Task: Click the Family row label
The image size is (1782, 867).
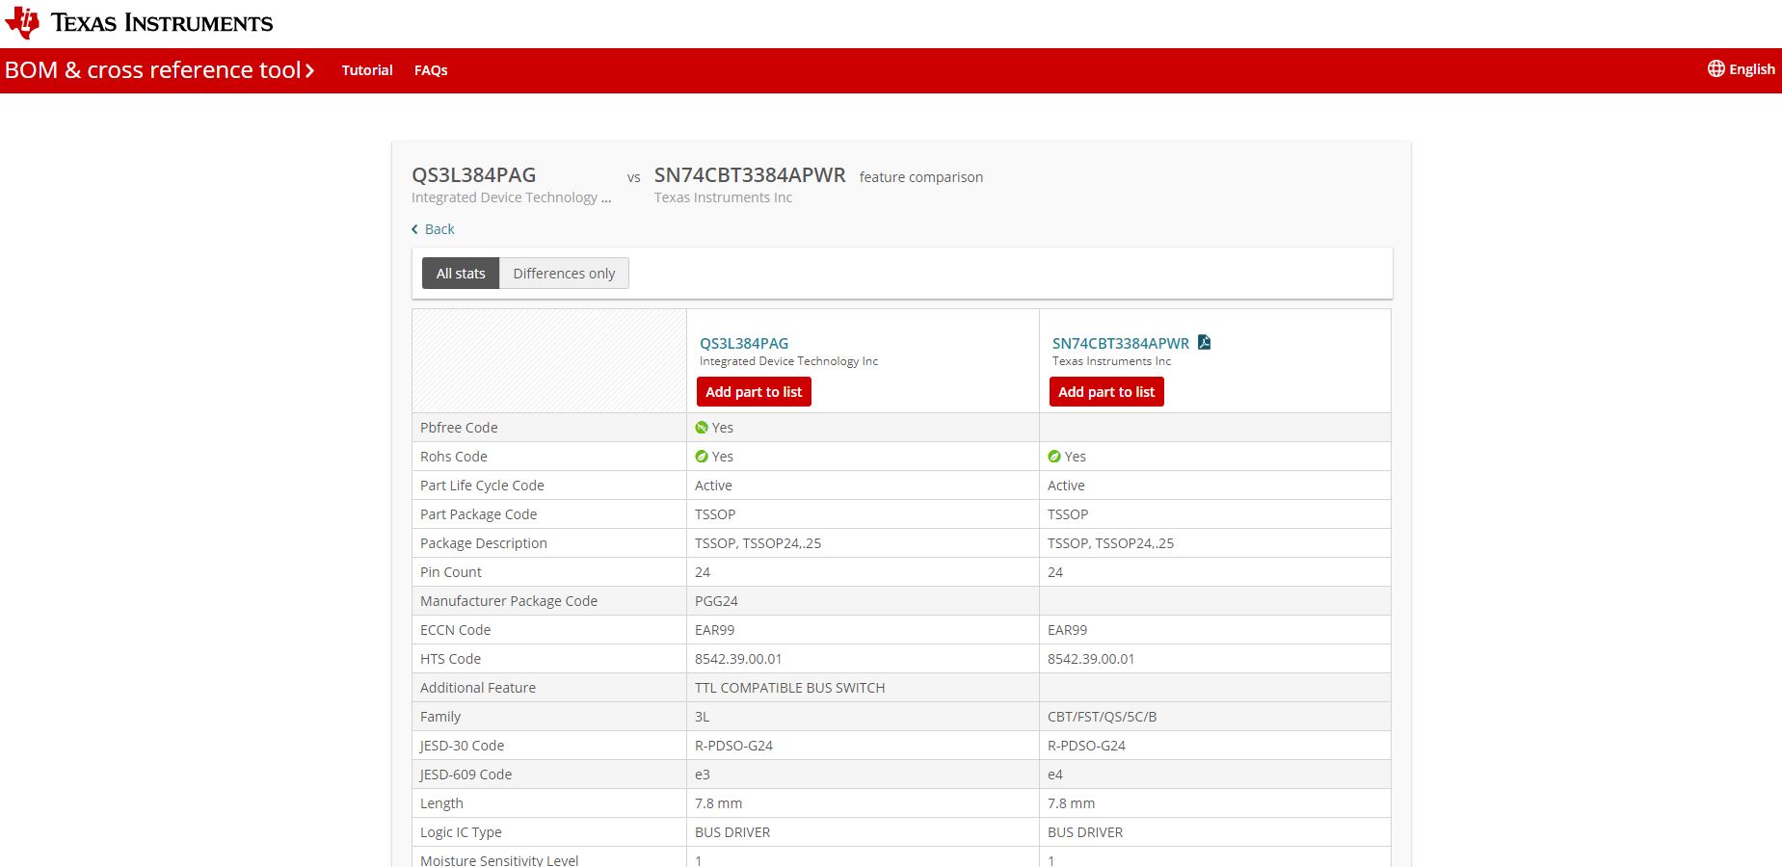Action: pos(440,717)
